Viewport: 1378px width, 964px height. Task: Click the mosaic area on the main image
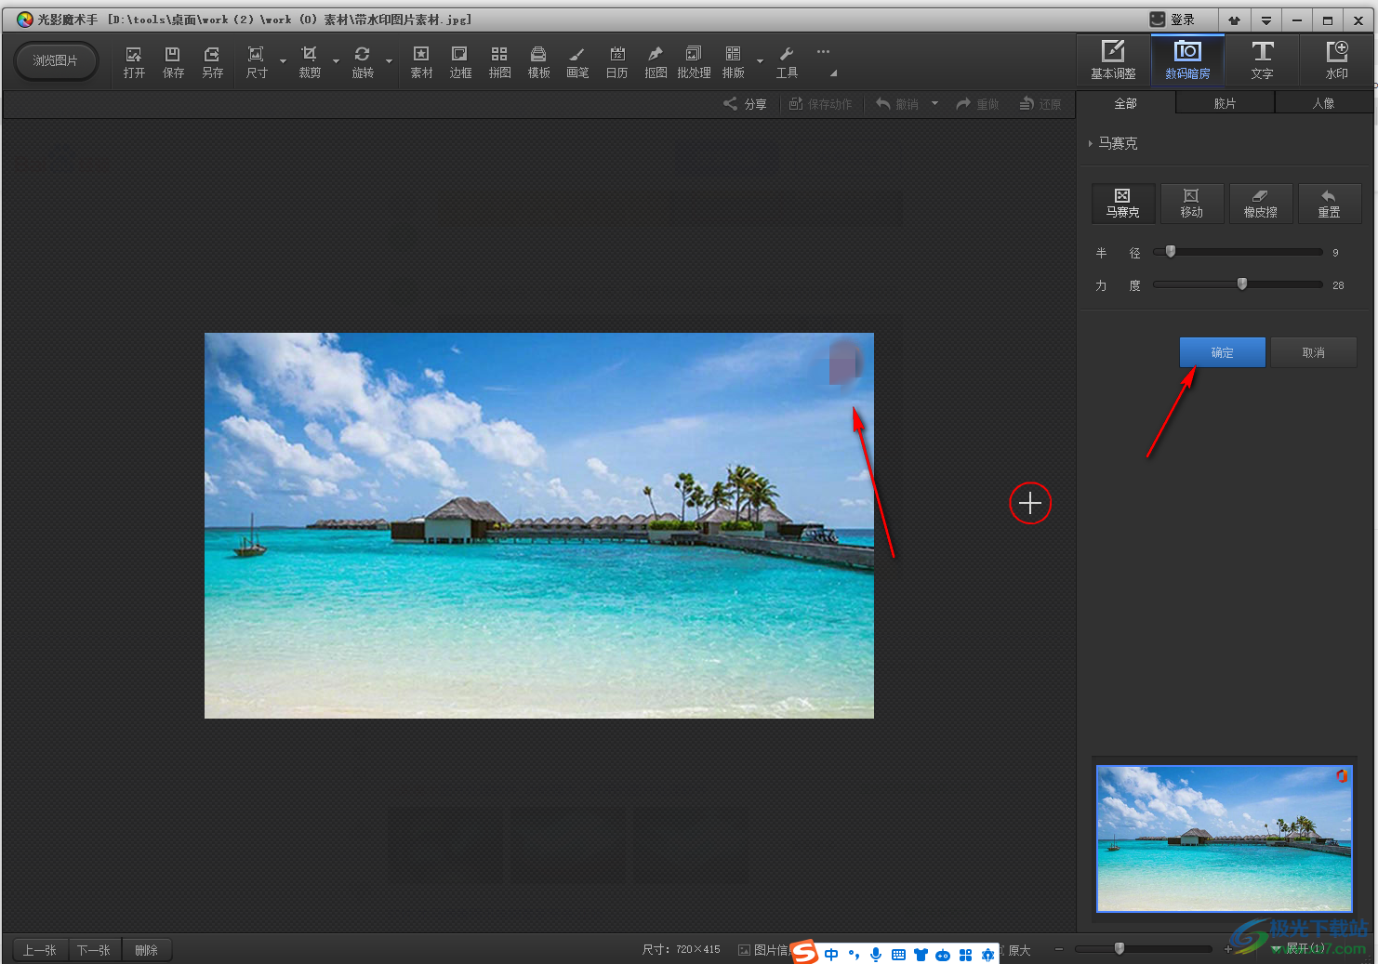click(843, 363)
